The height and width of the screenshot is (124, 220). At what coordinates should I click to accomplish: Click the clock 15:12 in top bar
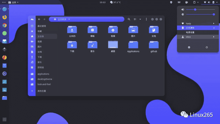(103, 2)
